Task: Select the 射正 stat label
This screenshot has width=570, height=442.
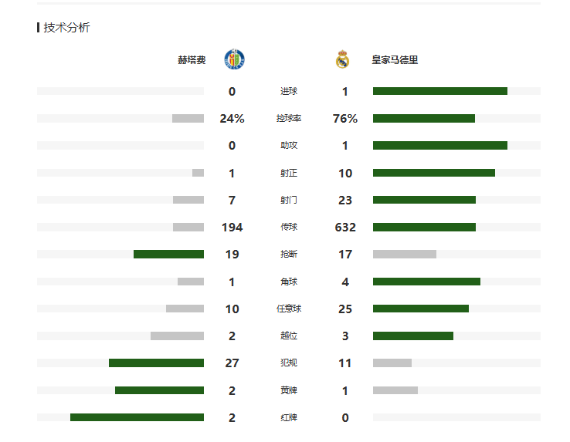Action: tap(289, 173)
